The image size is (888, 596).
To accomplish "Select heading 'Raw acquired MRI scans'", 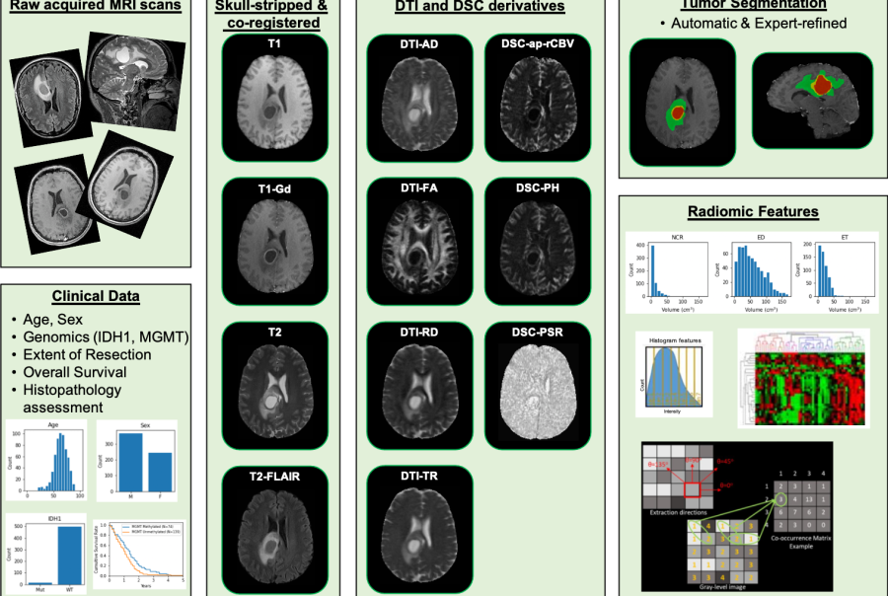I will click(96, 6).
